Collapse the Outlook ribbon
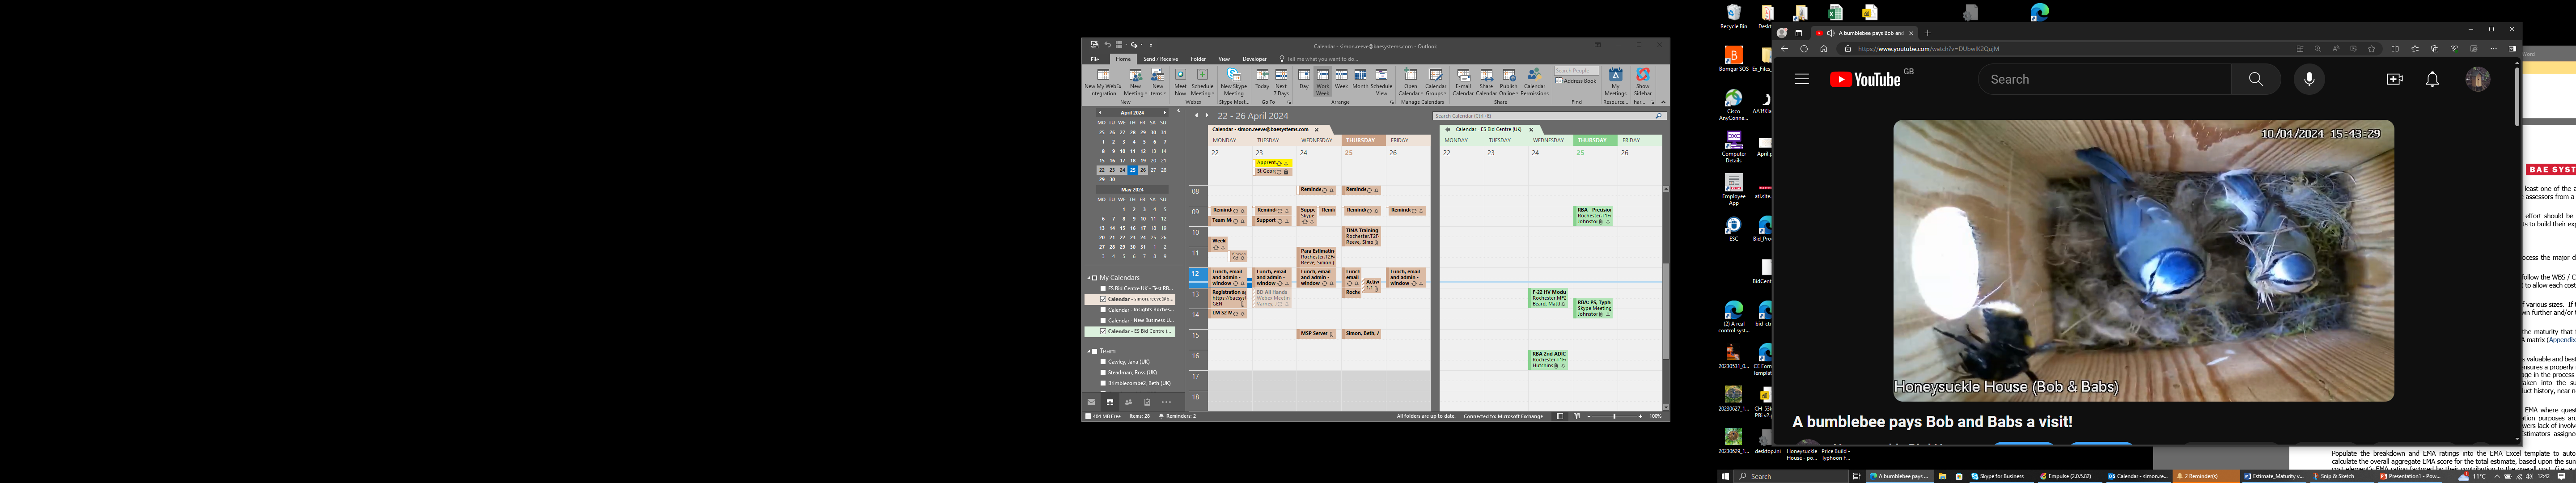This screenshot has height=483, width=2576. click(x=1664, y=103)
